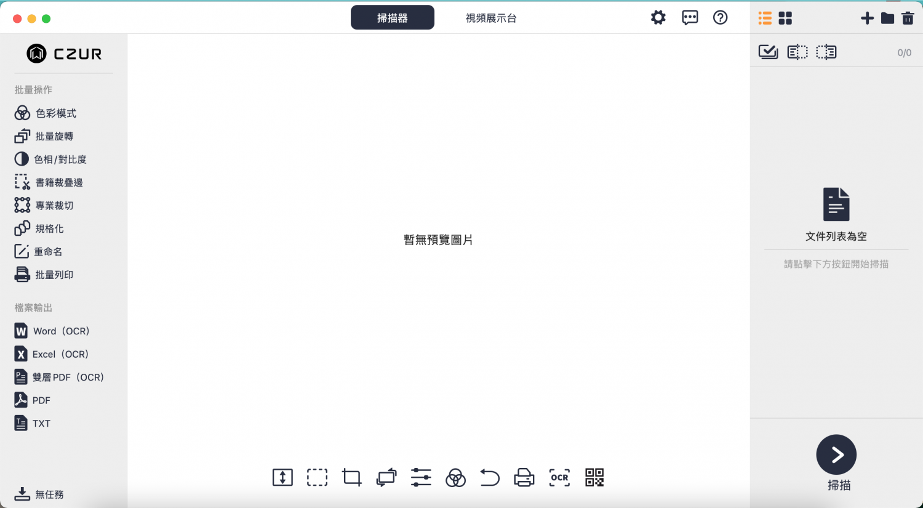The height and width of the screenshot is (508, 923).
Task: Click the 掃描 scan button
Action: [837, 454]
